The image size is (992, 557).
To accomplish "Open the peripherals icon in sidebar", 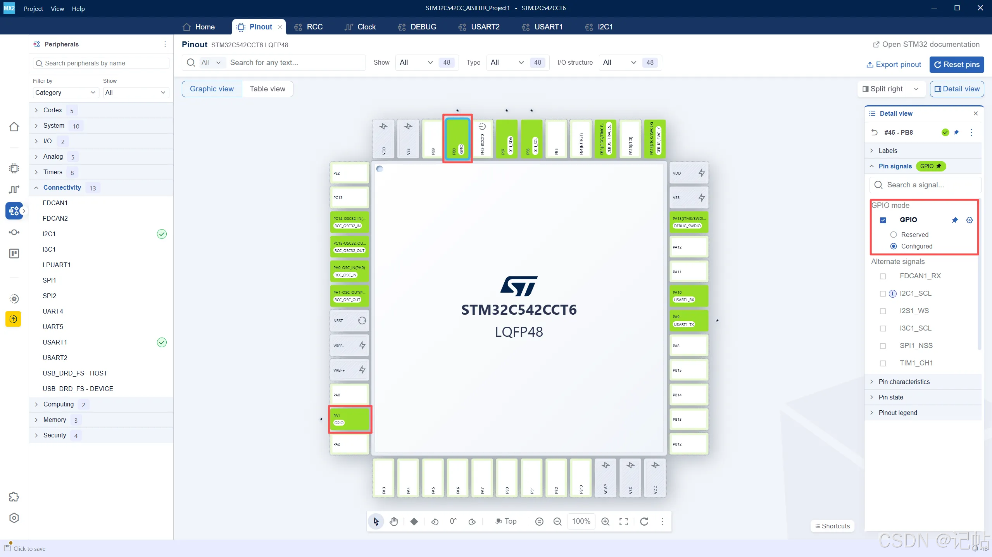I will click(14, 211).
